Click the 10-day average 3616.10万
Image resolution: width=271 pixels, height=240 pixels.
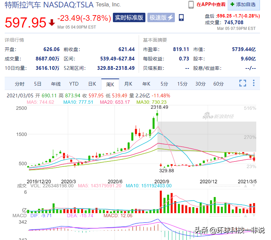click(47, 68)
